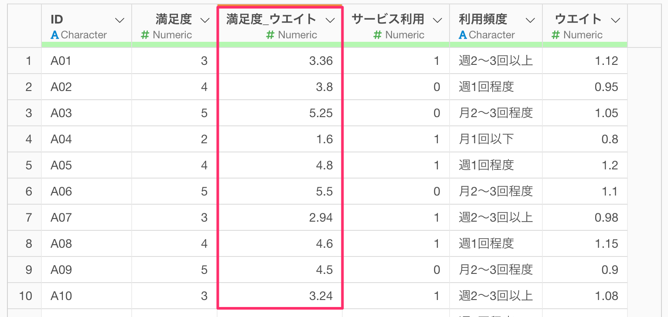
Task: Open the 利用頻度 column dropdown menu
Action: (530, 20)
